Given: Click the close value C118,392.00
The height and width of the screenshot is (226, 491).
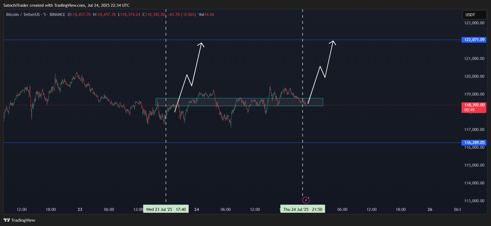Looking at the screenshot, I should click(154, 15).
